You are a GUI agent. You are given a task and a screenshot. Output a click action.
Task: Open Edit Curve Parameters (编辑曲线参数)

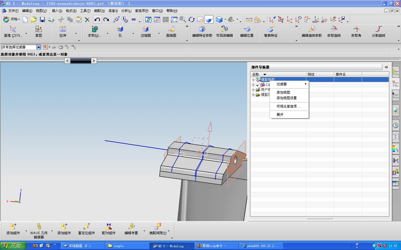tap(312, 32)
